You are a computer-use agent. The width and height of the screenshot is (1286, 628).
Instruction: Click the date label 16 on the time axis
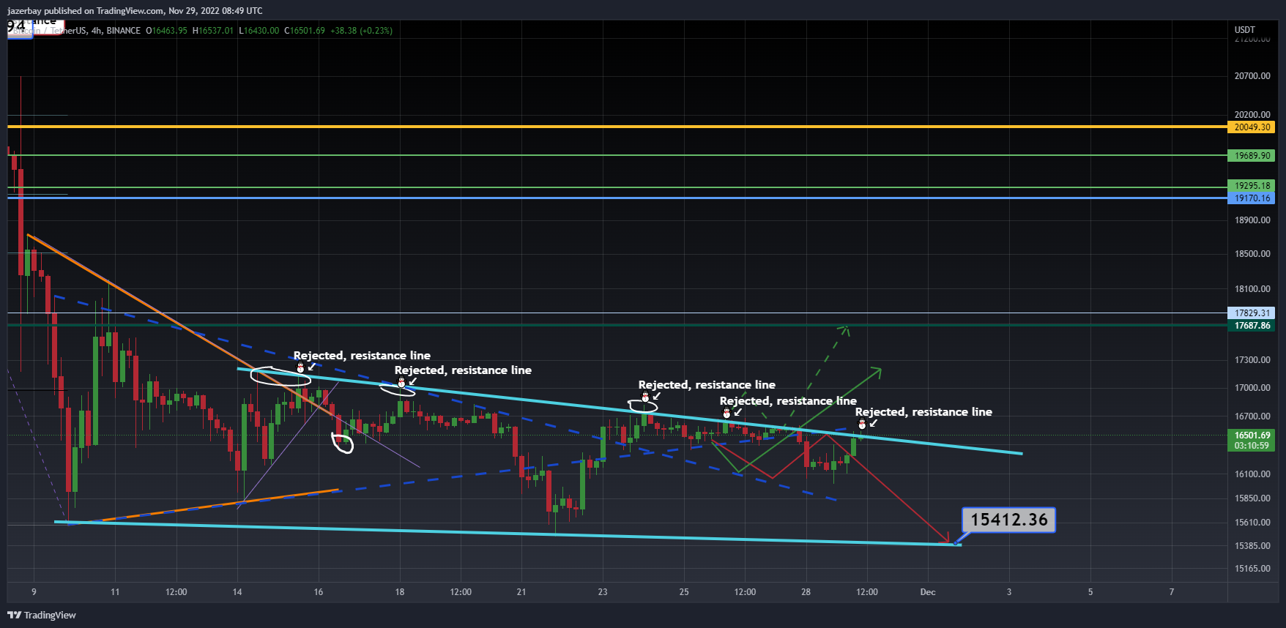pos(319,592)
